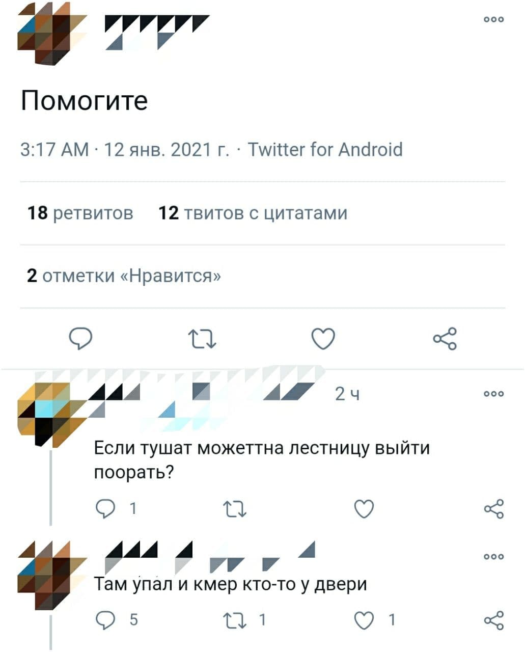The width and height of the screenshot is (525, 652).
Task: Reply to the "Помогите" tweet
Action: pos(80,339)
